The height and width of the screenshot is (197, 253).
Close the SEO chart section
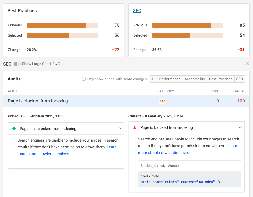point(247,64)
